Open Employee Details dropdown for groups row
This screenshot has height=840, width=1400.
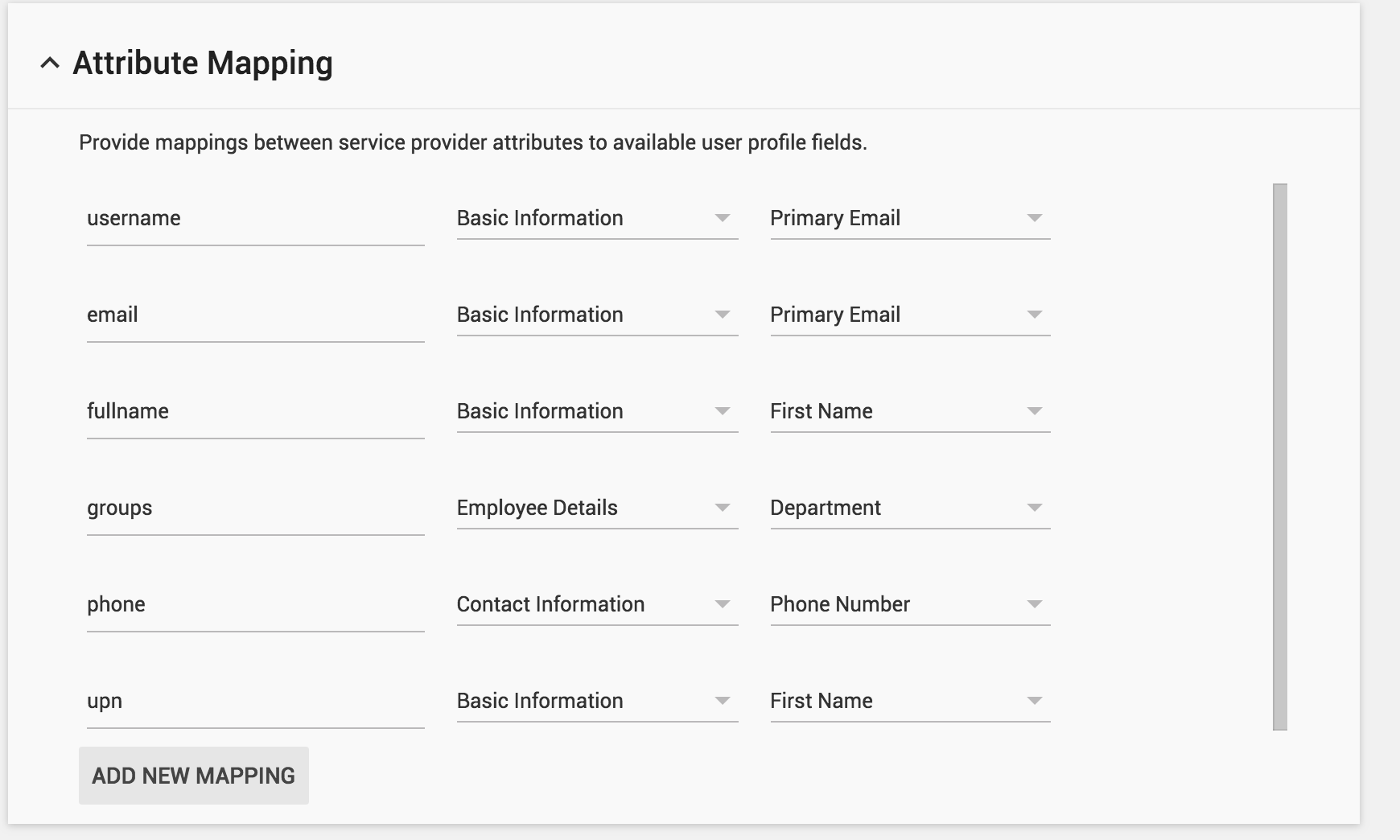click(596, 508)
